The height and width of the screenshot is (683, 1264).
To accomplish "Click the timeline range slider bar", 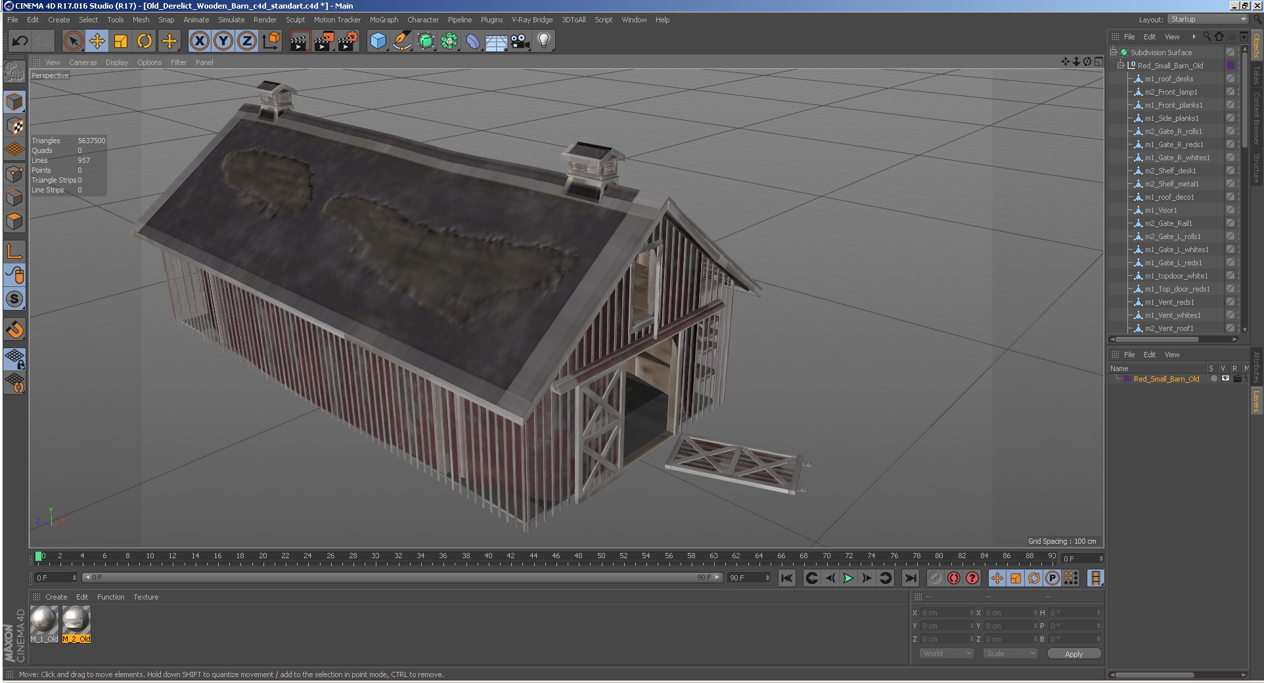I will (x=402, y=577).
